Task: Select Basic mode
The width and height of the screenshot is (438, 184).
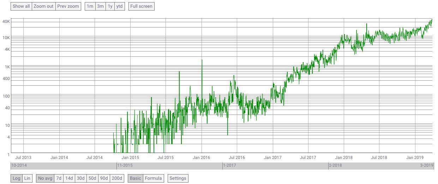Action: 136,178
